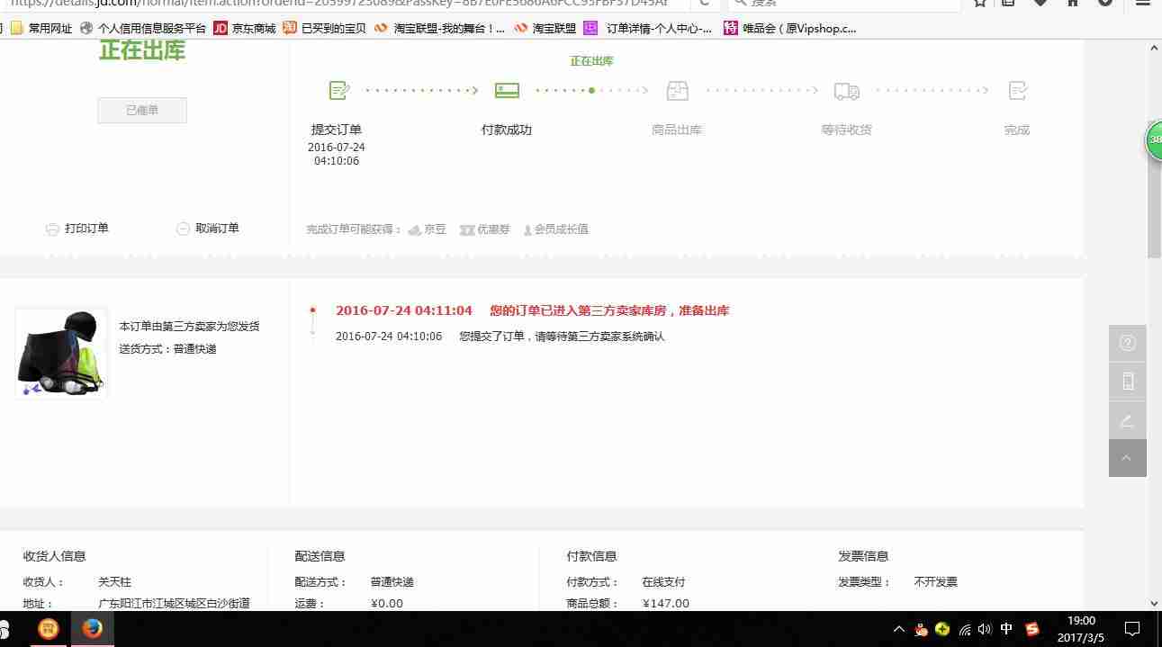Open the help question-mark icon in right sidebar
Image resolution: width=1162 pixels, height=647 pixels.
pos(1127,343)
